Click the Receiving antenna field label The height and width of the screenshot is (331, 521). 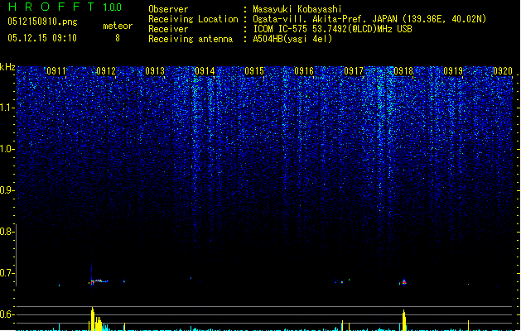click(x=191, y=39)
